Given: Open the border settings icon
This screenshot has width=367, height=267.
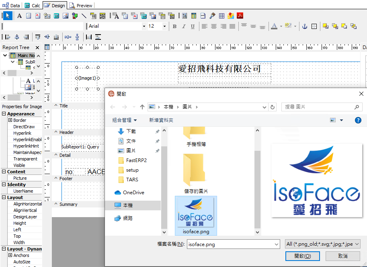Looking at the screenshot, I should (x=314, y=26).
